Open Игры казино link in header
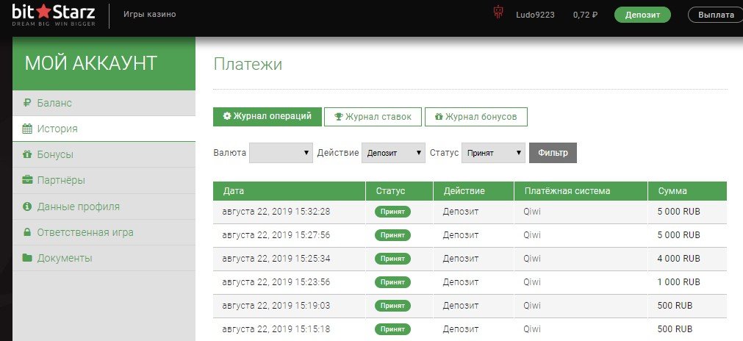Image resolution: width=743 pixels, height=341 pixels. 149,15
